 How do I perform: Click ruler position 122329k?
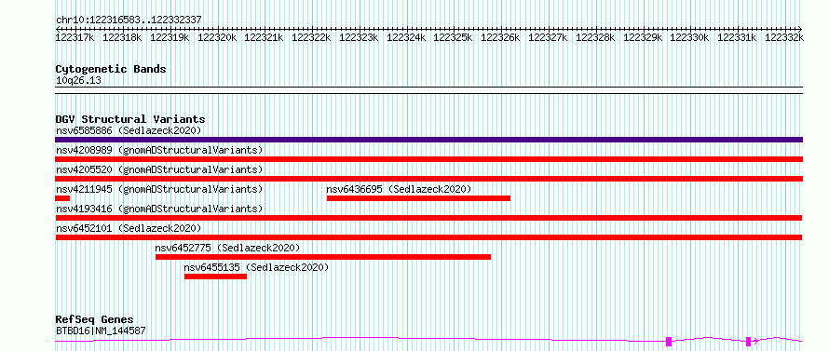[x=644, y=37]
